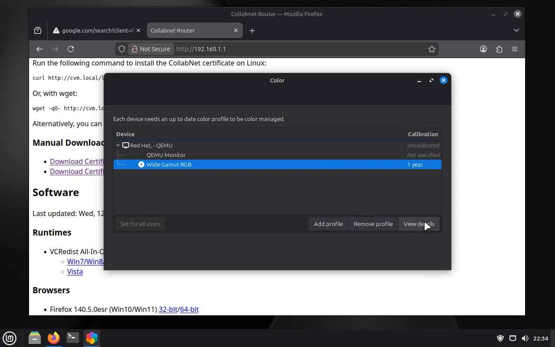Click the Browsers heading on the webpage
The height and width of the screenshot is (347, 555).
(x=51, y=290)
